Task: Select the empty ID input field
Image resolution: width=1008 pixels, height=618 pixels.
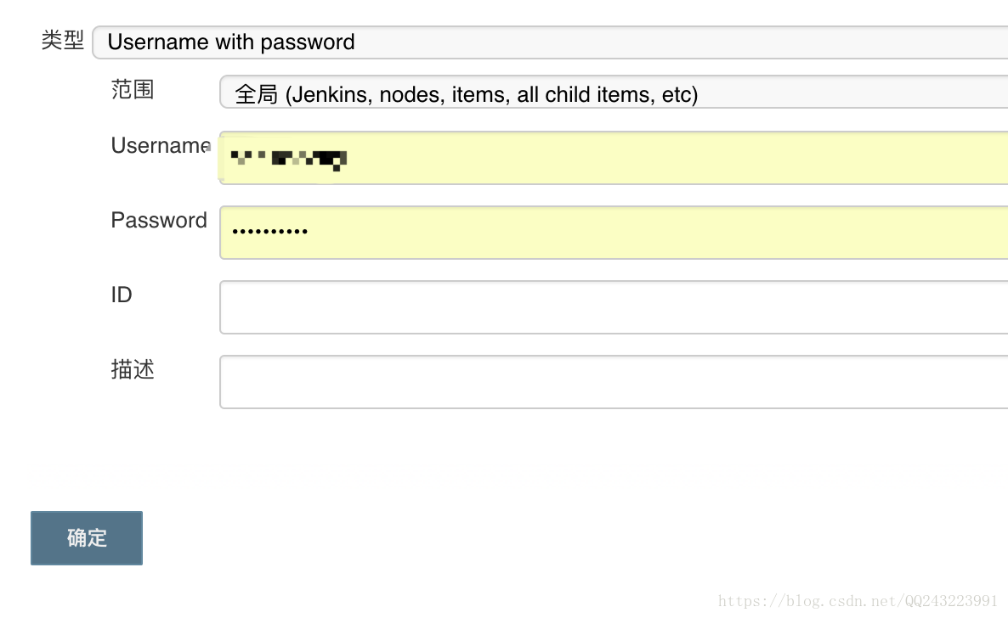Action: 612,307
